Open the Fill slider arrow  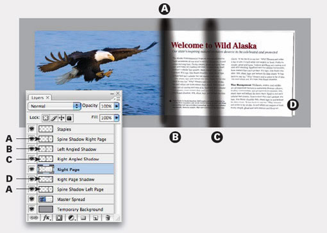117,118
